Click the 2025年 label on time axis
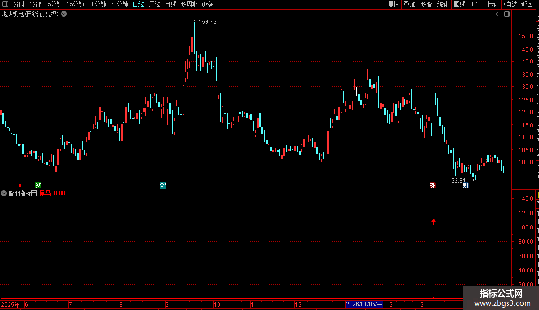539x310 pixels. coord(10,304)
